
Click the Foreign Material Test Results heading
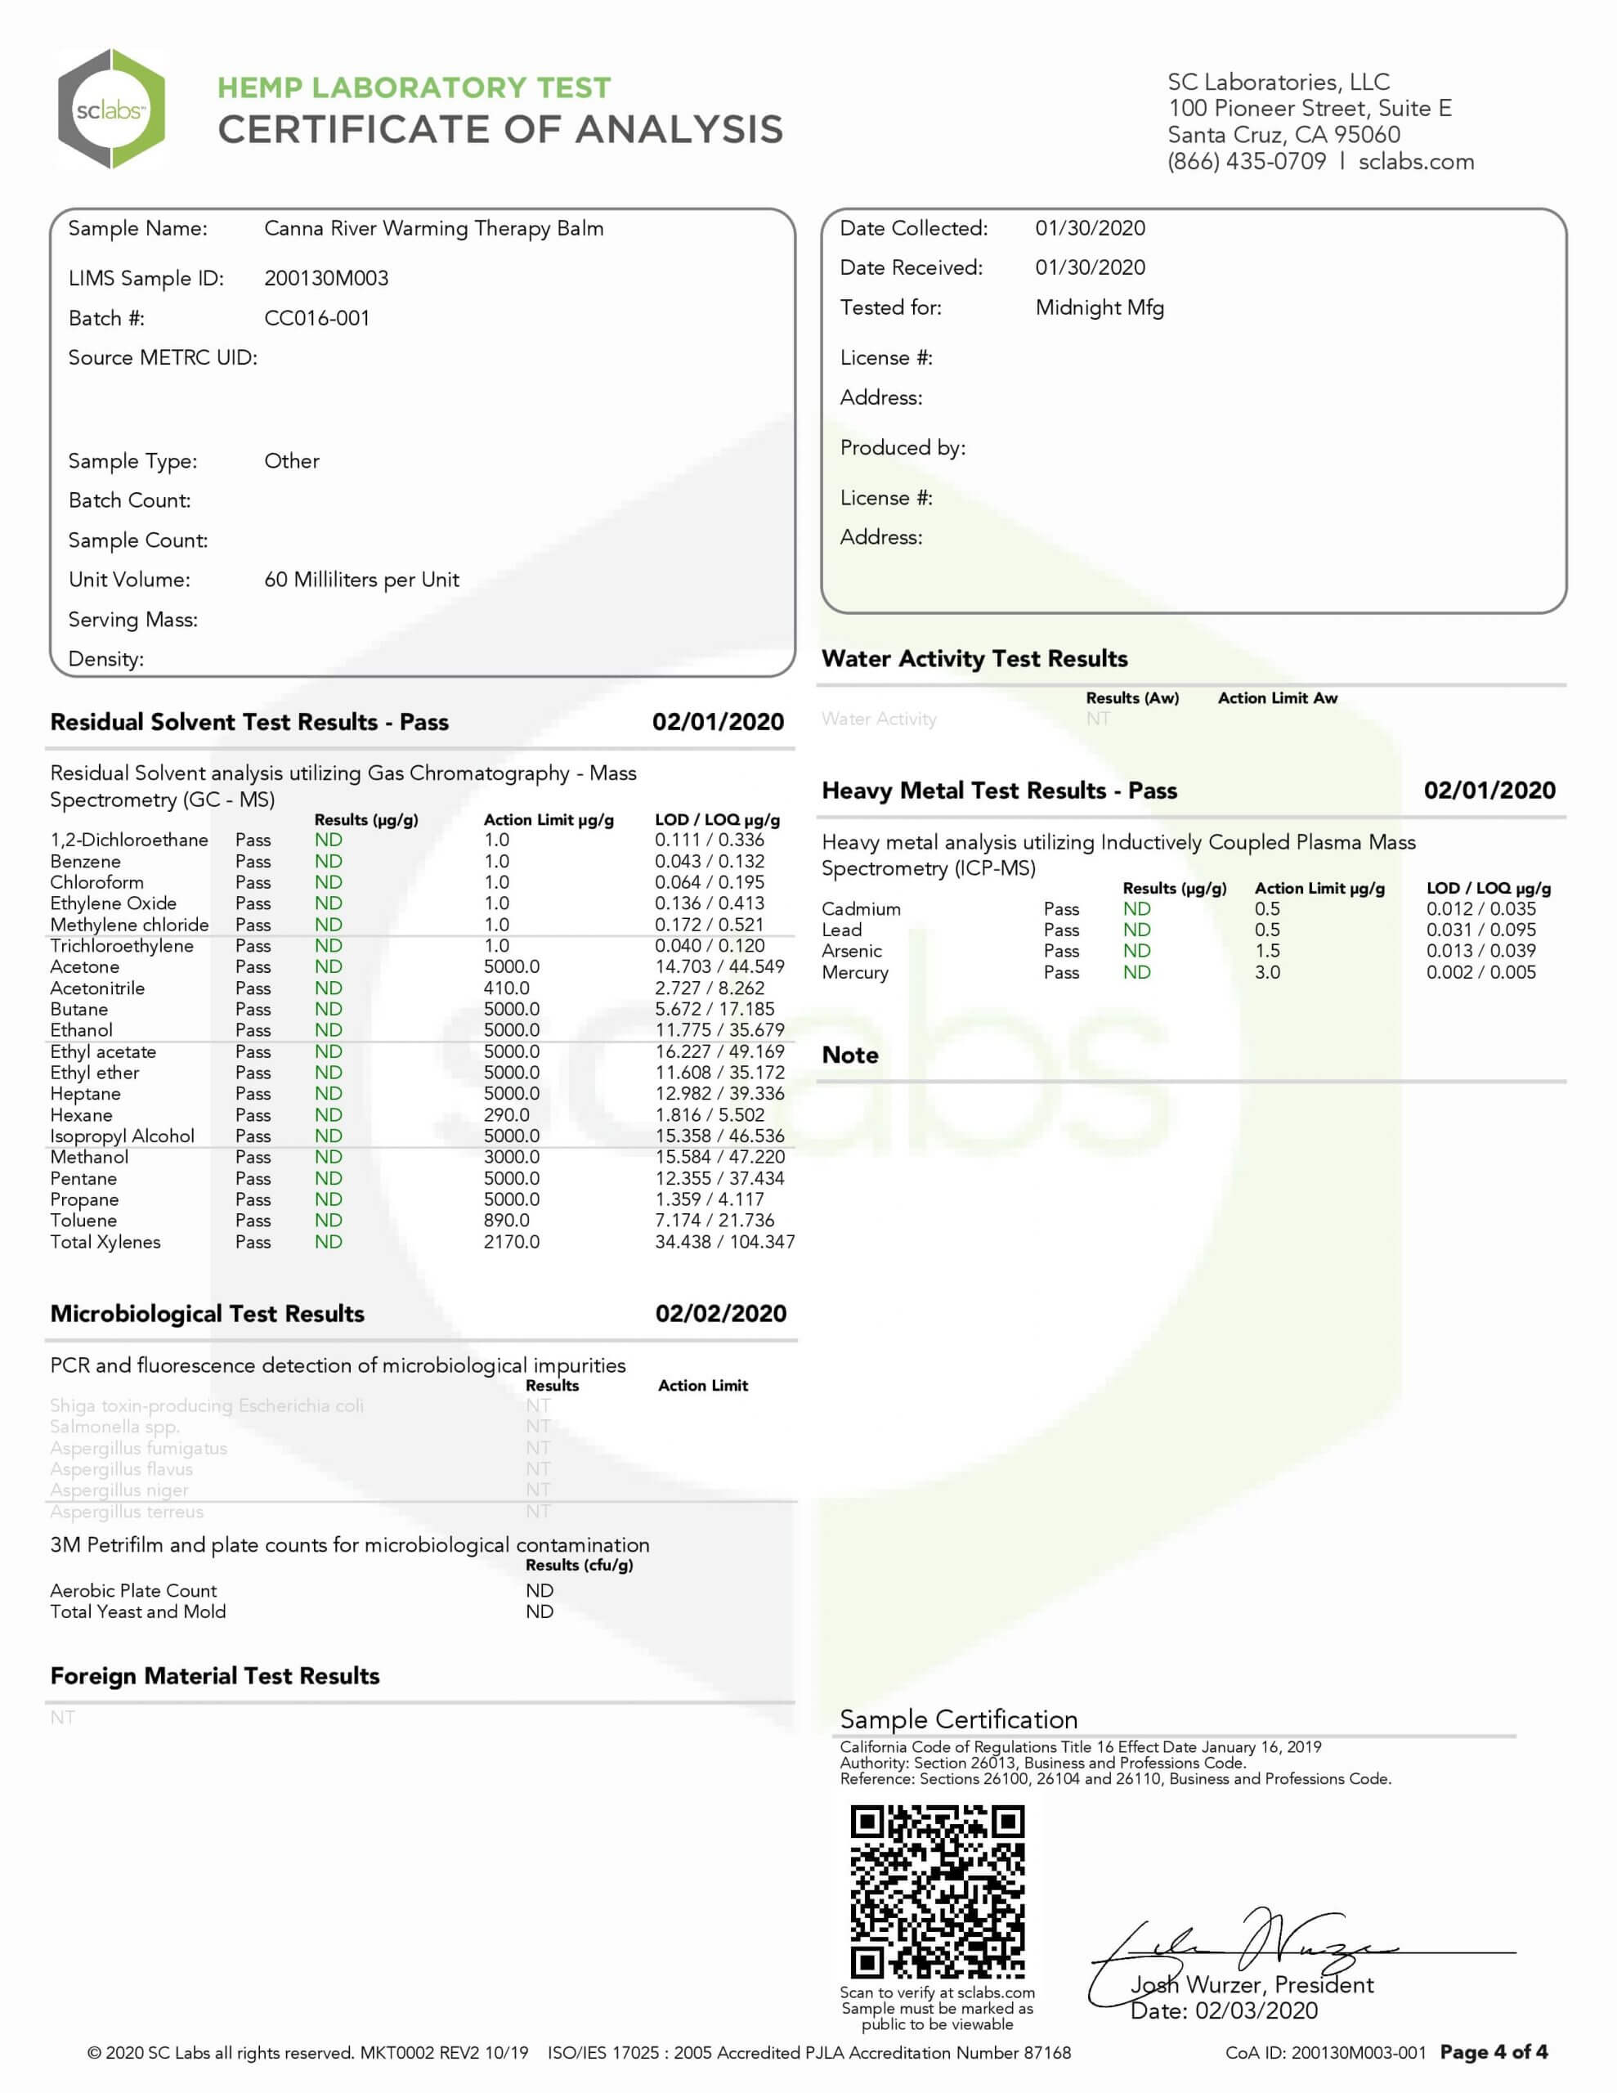tap(215, 1676)
